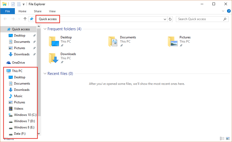Open the blue Help button
232x142 pixels.
click(x=229, y=11)
